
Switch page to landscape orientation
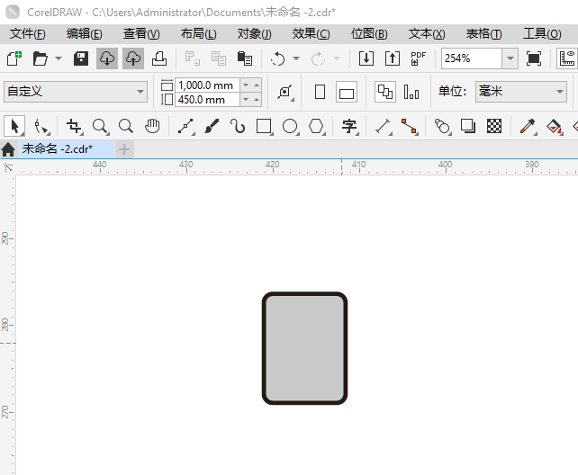(347, 92)
